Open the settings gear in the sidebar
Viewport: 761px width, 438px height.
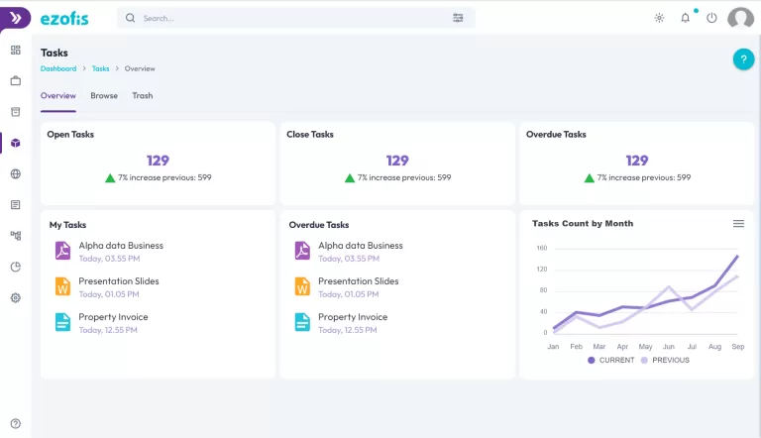(x=15, y=297)
